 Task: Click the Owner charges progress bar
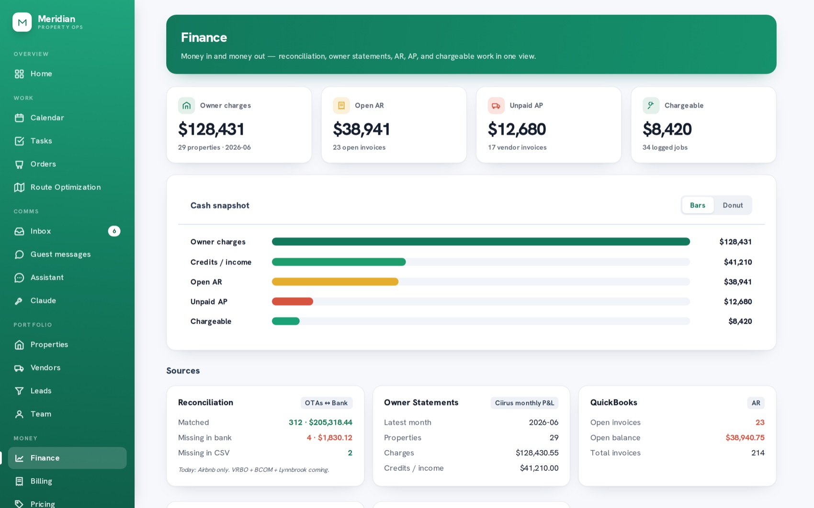pyautogui.click(x=481, y=242)
